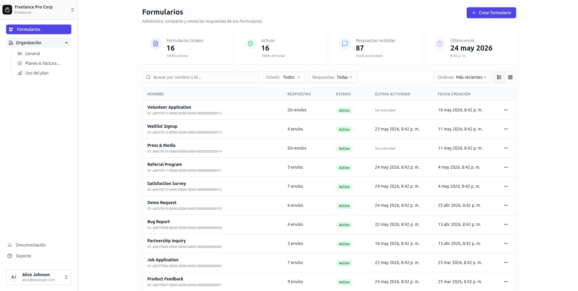Open the Bug Report form

[x=158, y=222]
